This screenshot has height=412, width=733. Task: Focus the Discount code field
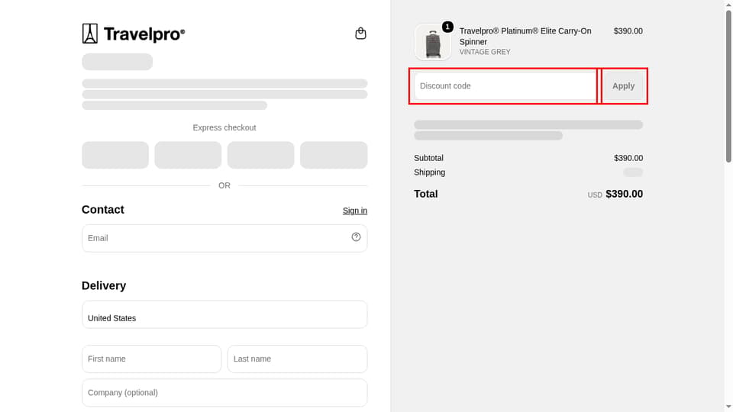point(505,86)
